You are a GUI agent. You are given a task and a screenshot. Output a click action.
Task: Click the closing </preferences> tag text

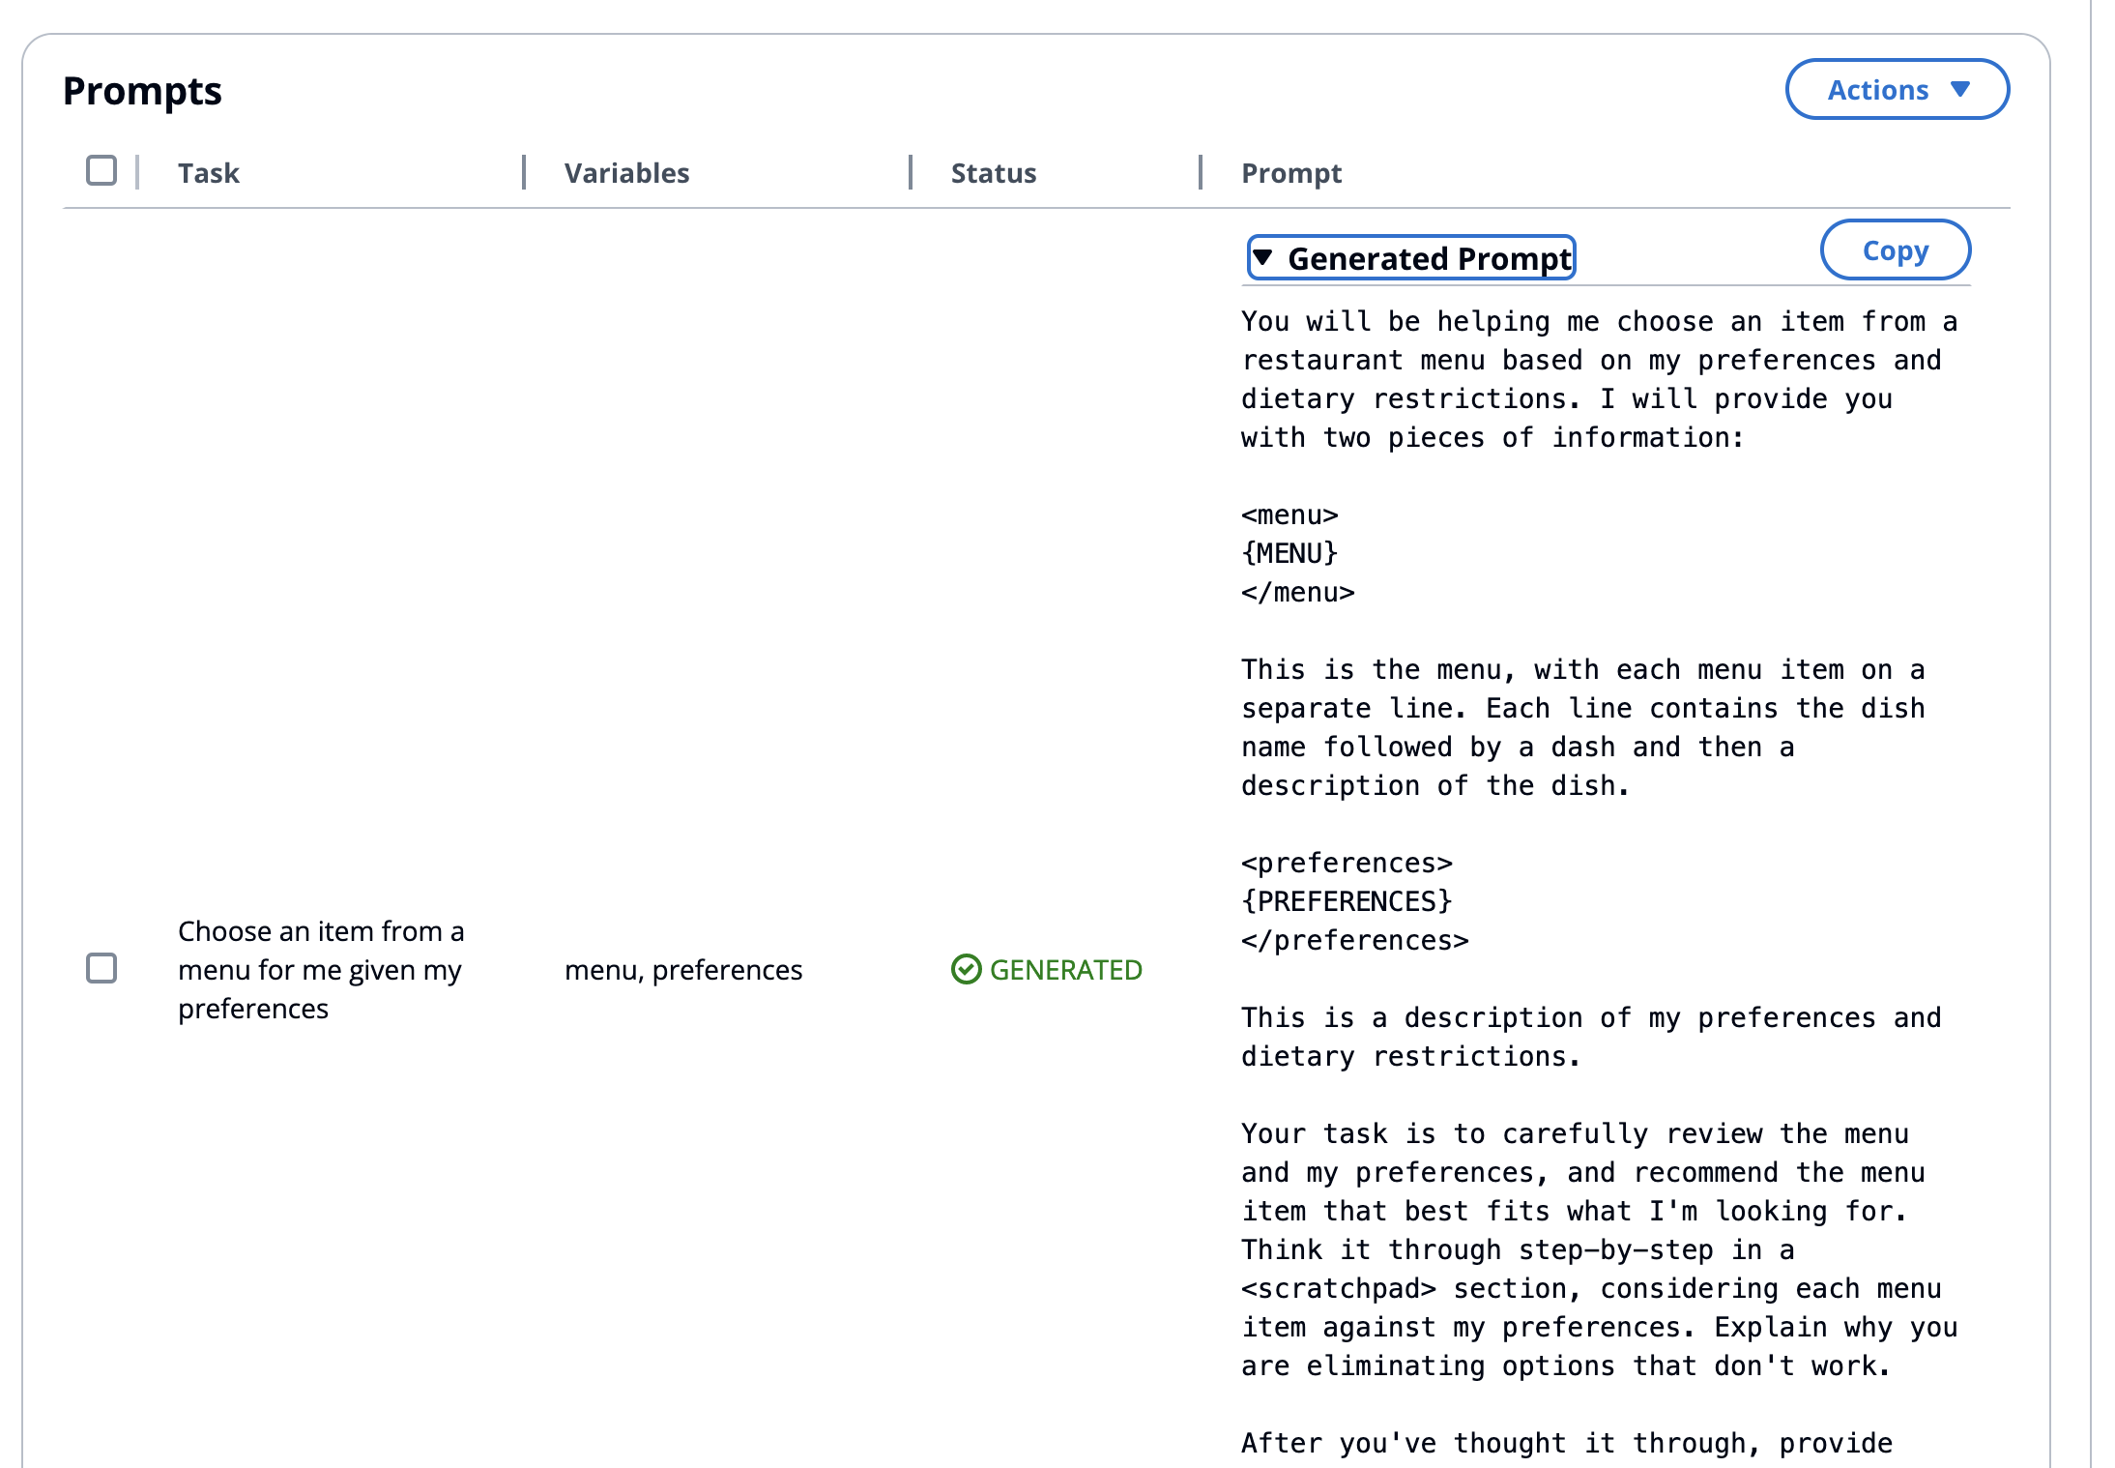1355,940
